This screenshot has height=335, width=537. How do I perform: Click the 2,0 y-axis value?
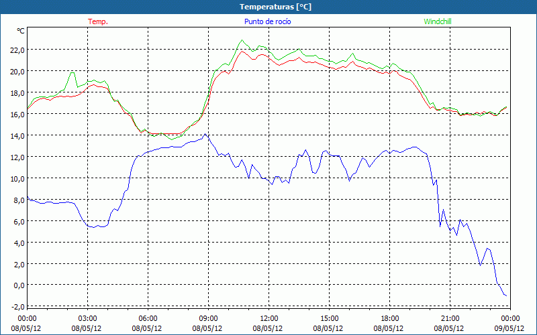point(19,264)
